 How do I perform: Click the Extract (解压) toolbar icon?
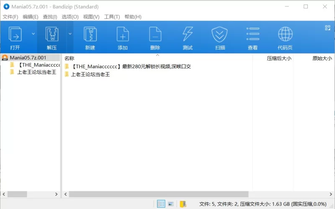tap(52, 34)
